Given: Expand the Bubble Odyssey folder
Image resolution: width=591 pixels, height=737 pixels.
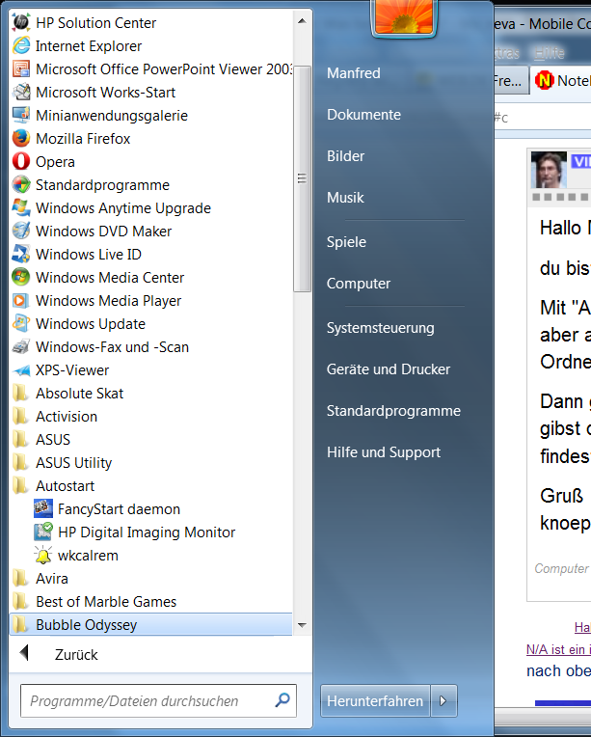Looking at the screenshot, I should click(150, 624).
